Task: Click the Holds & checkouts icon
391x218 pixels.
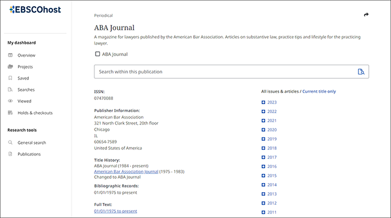Action: click(10, 113)
